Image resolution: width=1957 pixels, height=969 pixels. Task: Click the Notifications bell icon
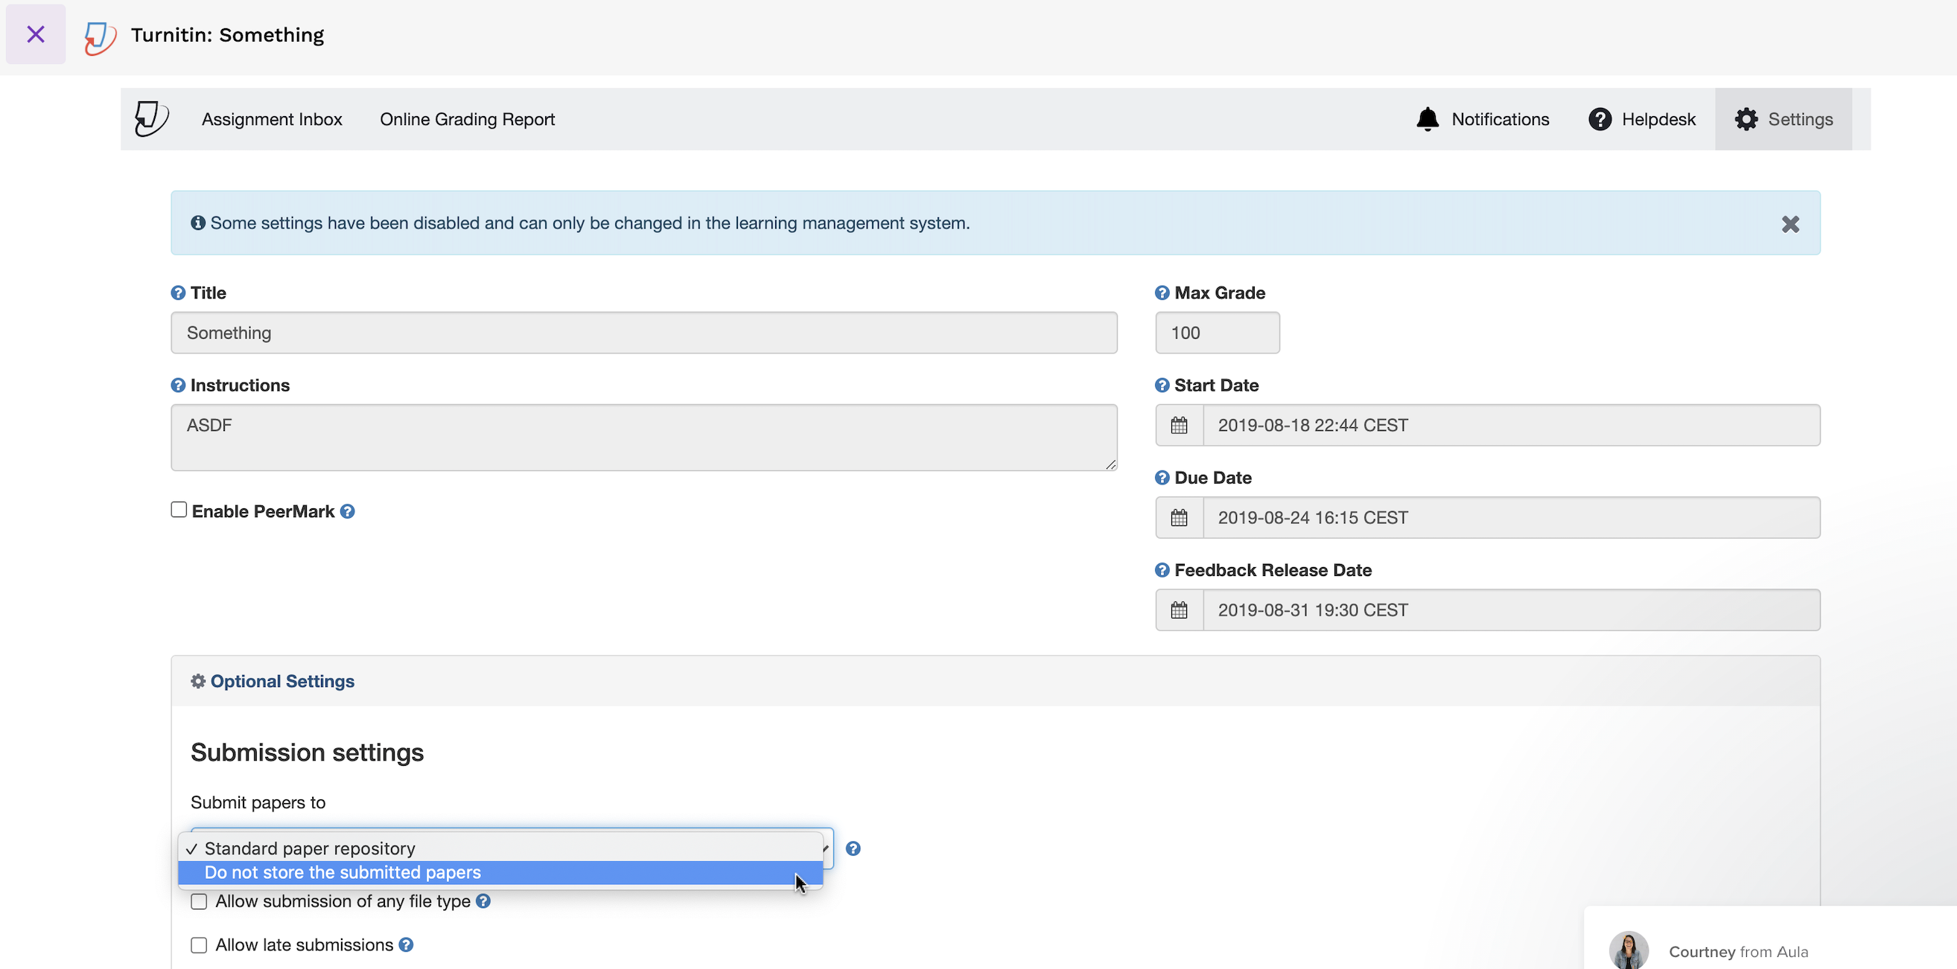[1428, 119]
